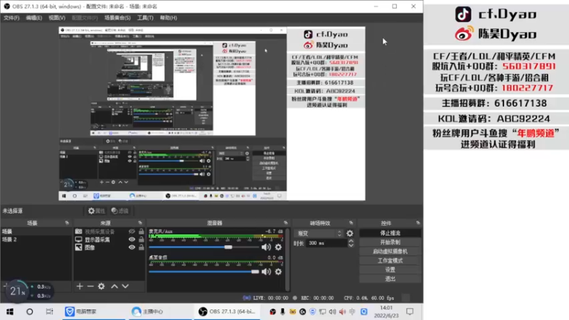Open source properties gear in the 来源 toolbar
This screenshot has width=569, height=320.
tap(101, 287)
